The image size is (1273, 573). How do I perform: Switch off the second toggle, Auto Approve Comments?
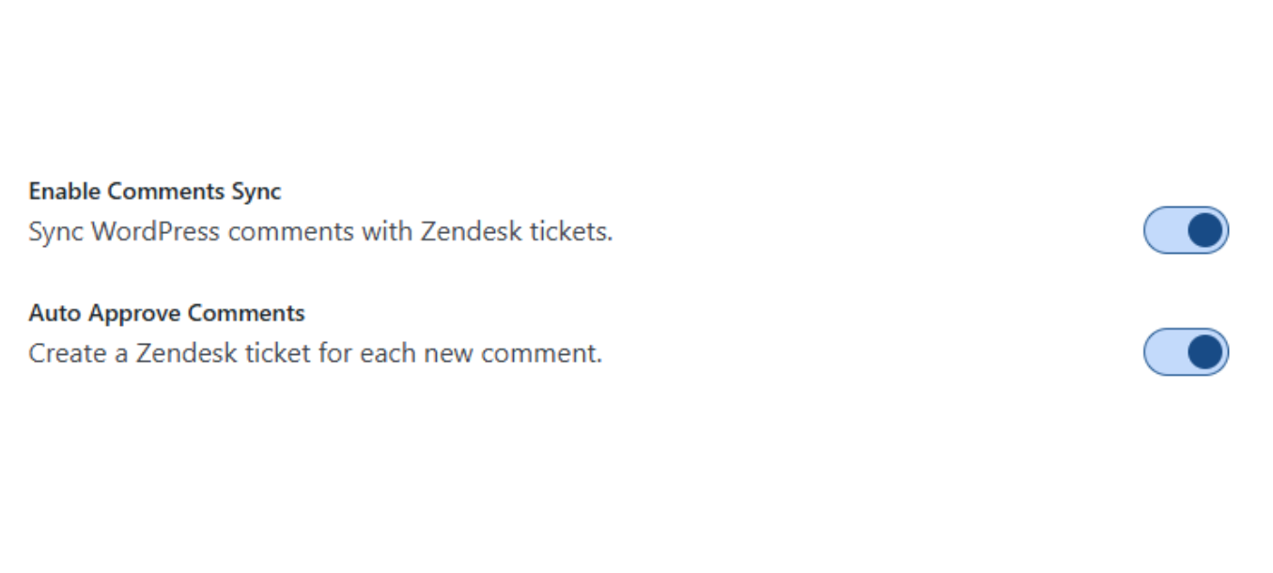pyautogui.click(x=1186, y=352)
